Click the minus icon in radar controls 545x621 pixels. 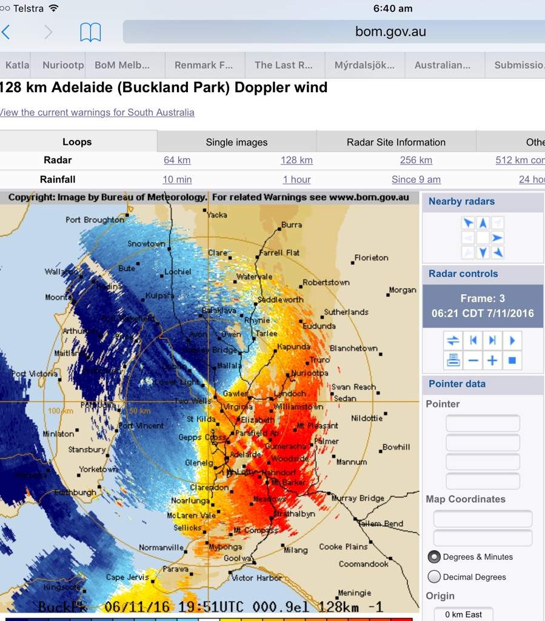[473, 360]
